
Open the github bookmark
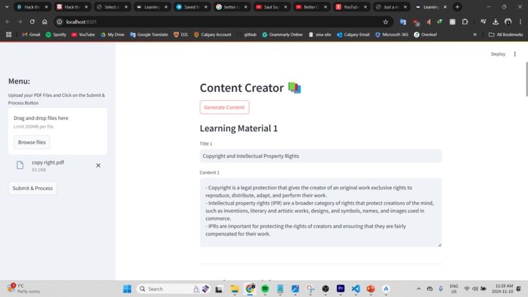click(x=246, y=34)
